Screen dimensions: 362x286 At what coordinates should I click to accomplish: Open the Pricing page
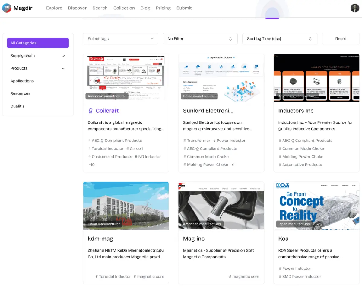click(163, 8)
